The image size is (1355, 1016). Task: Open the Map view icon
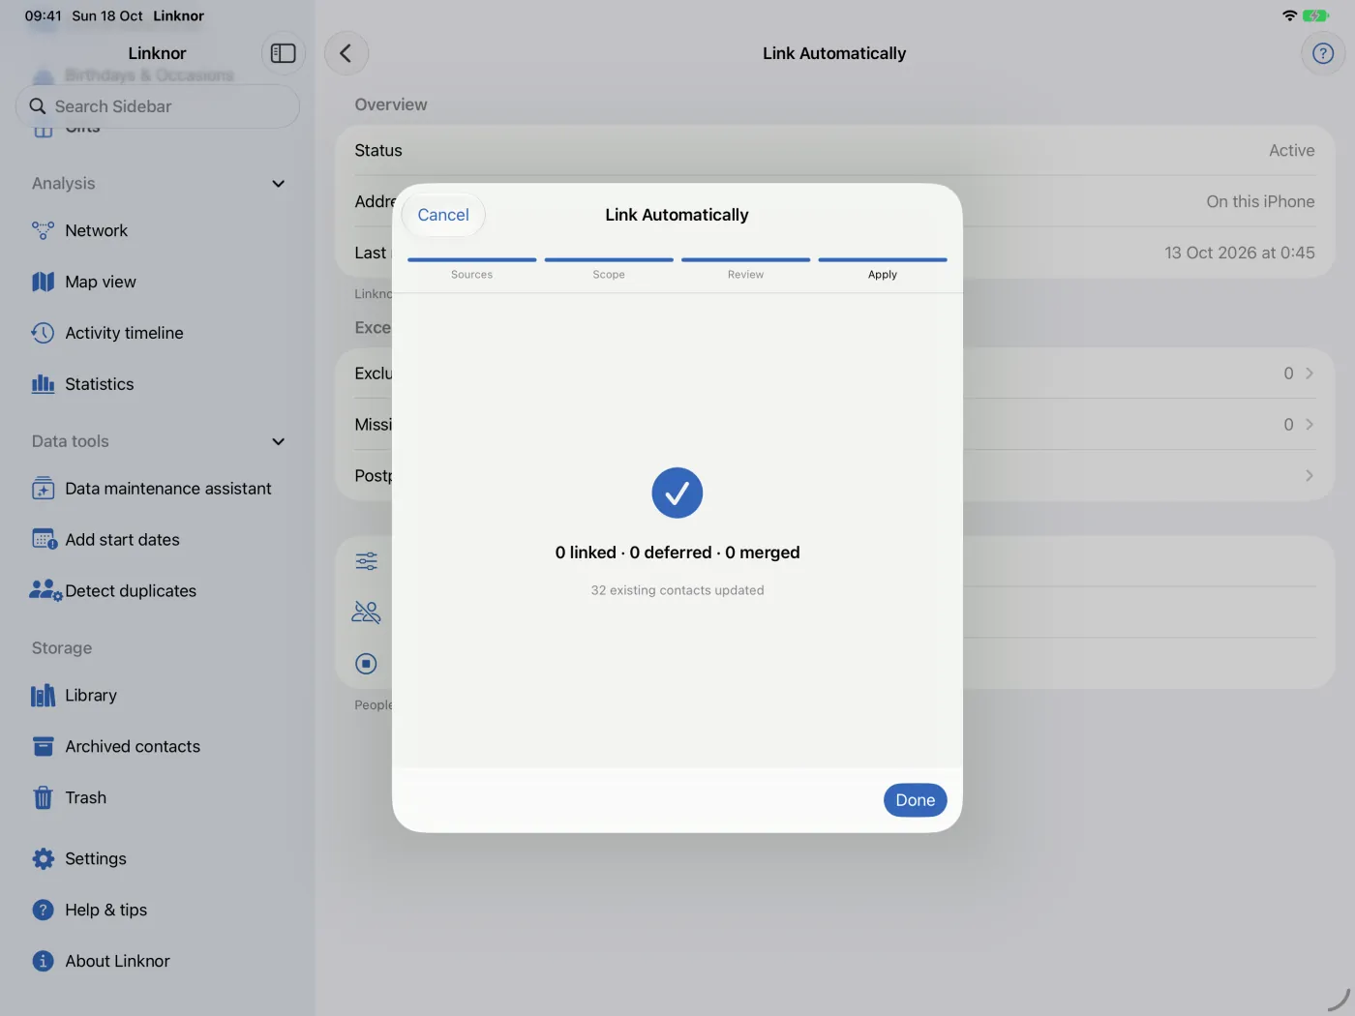click(43, 282)
